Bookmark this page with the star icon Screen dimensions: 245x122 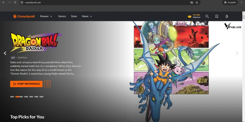click(197, 2)
